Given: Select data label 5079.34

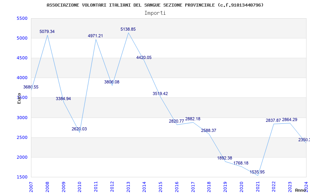Looking at the screenshot, I should coord(47,31).
